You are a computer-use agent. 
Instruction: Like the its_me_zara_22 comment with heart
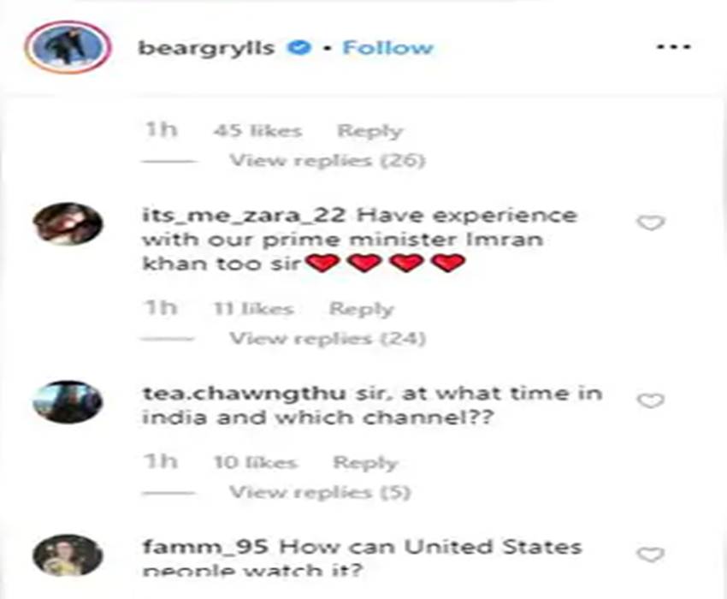[x=651, y=223]
